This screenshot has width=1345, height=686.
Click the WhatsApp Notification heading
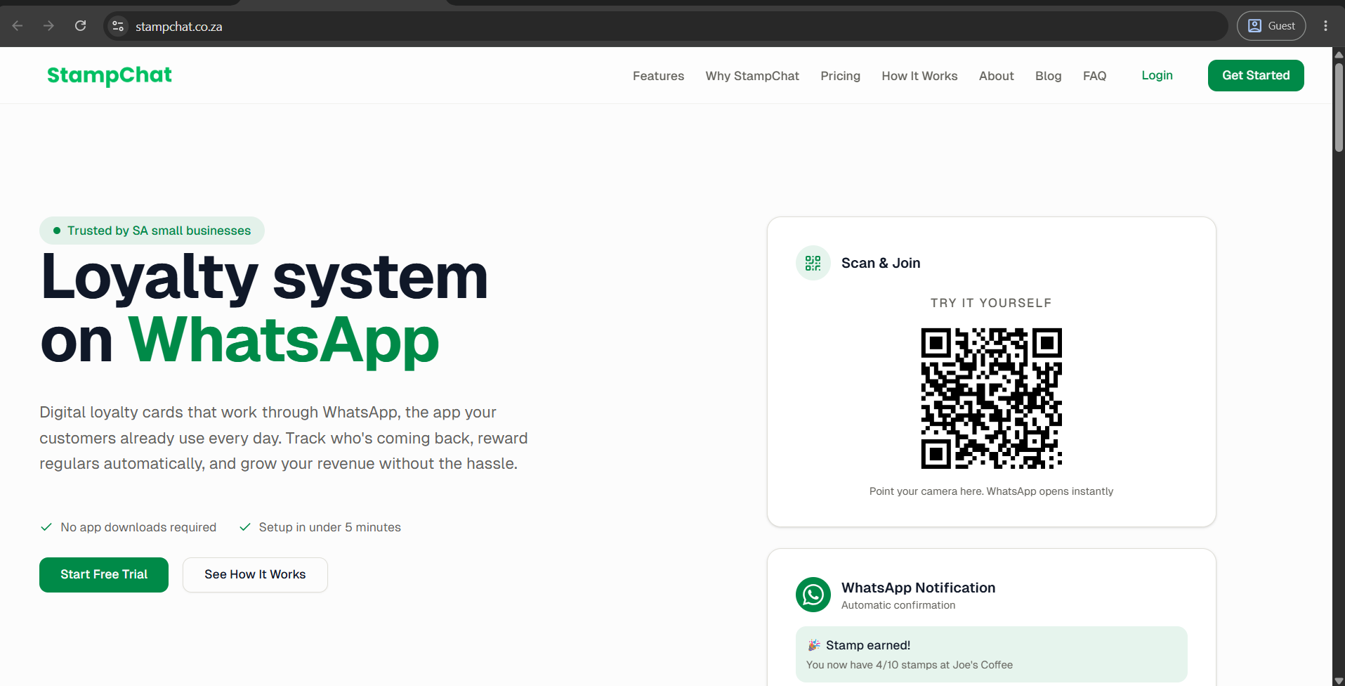pyautogui.click(x=918, y=588)
